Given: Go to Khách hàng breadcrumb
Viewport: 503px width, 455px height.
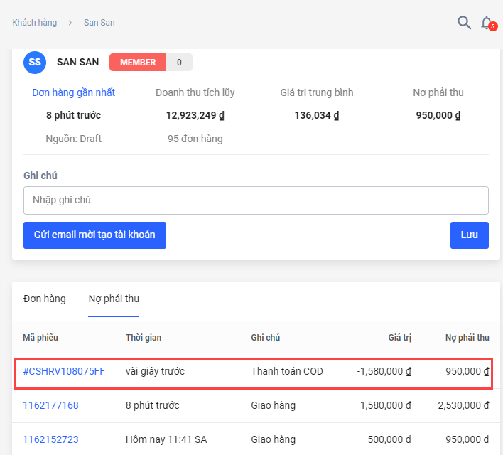Looking at the screenshot, I should pyautogui.click(x=34, y=23).
